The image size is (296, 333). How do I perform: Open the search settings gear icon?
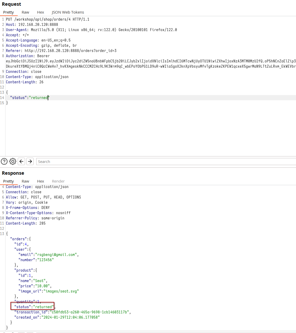[x=13, y=161]
